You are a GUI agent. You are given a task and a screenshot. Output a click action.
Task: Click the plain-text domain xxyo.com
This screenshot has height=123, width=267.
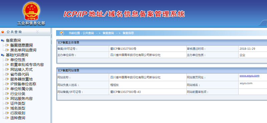click(x=246, y=83)
